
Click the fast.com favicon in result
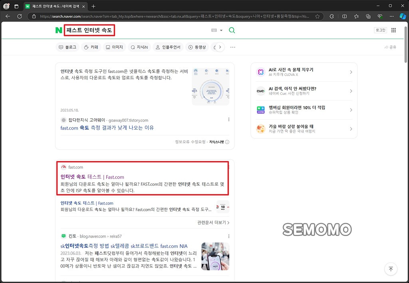(x=64, y=167)
